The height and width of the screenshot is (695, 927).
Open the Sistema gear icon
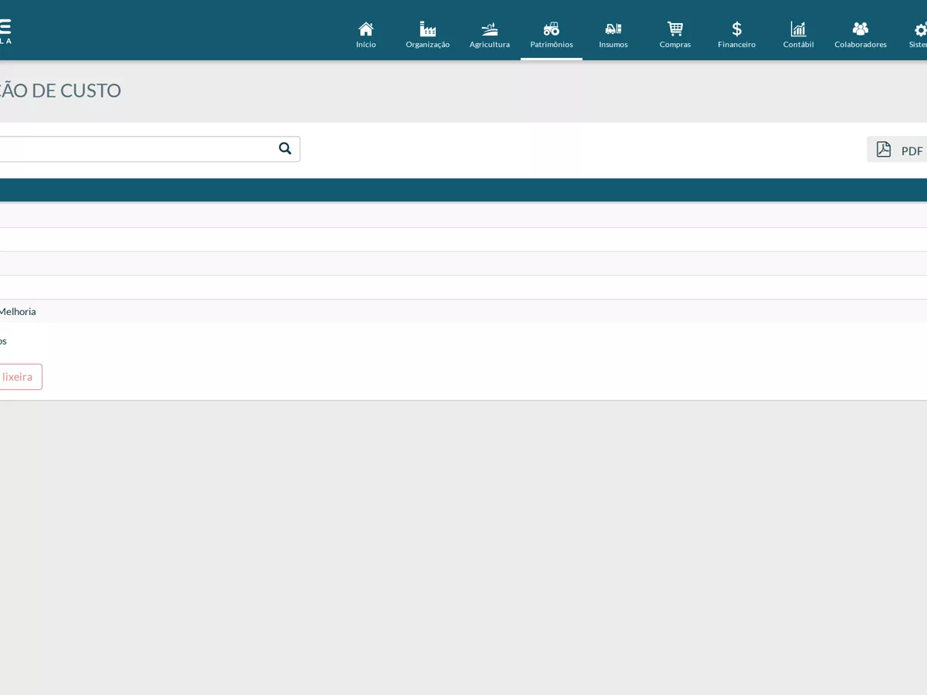pyautogui.click(x=921, y=29)
